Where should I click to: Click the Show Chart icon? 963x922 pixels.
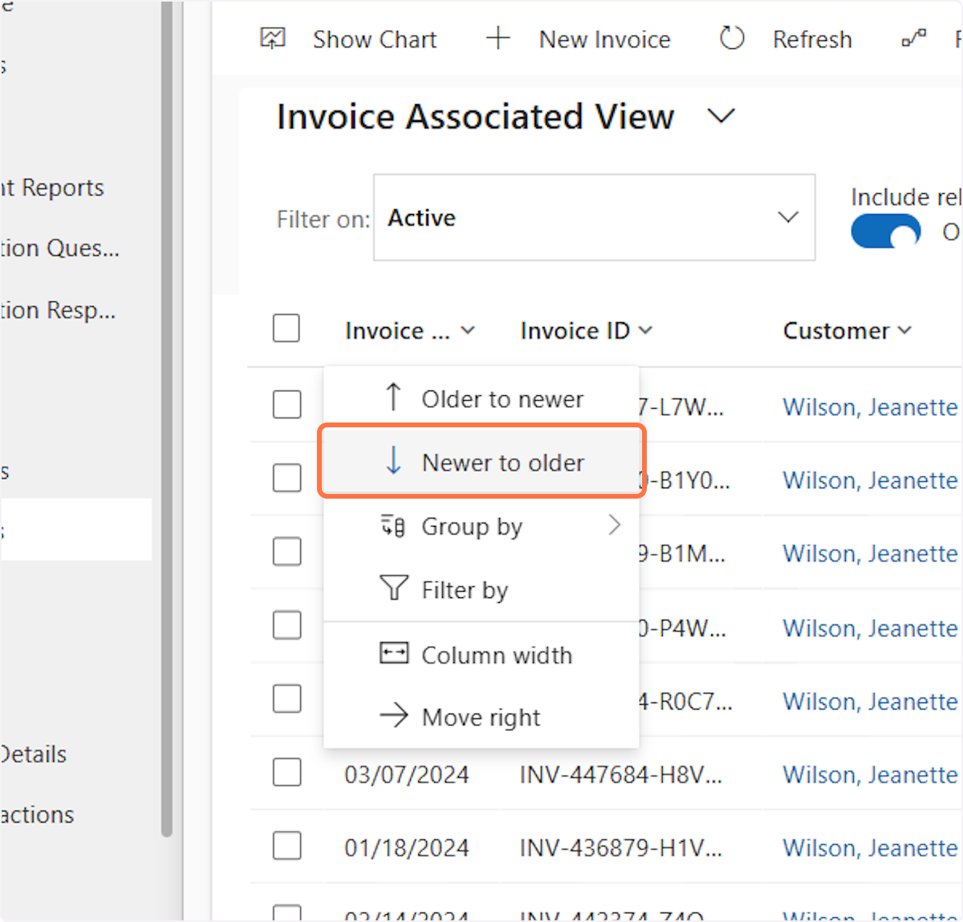tap(273, 38)
